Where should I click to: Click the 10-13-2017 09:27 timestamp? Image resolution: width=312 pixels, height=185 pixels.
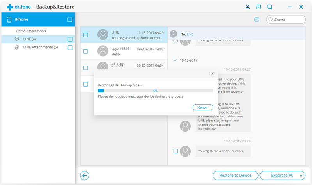coord(237,69)
